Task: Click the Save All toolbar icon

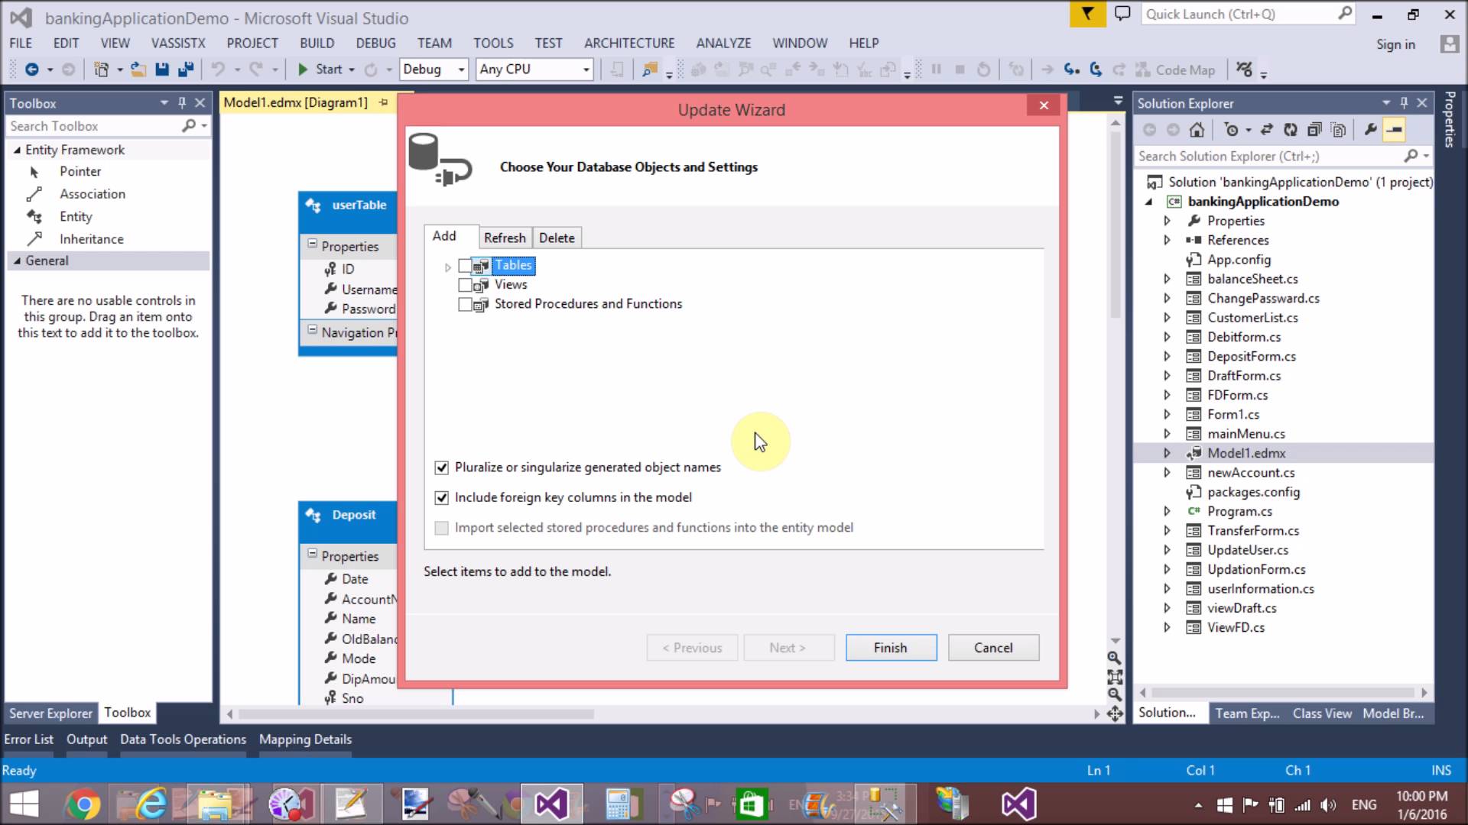Action: click(186, 70)
